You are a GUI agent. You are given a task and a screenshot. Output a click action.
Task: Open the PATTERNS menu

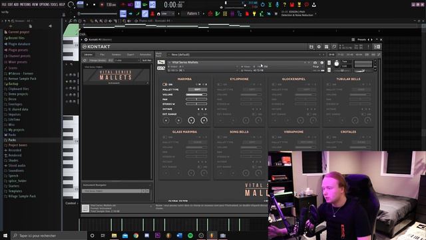tap(25, 5)
